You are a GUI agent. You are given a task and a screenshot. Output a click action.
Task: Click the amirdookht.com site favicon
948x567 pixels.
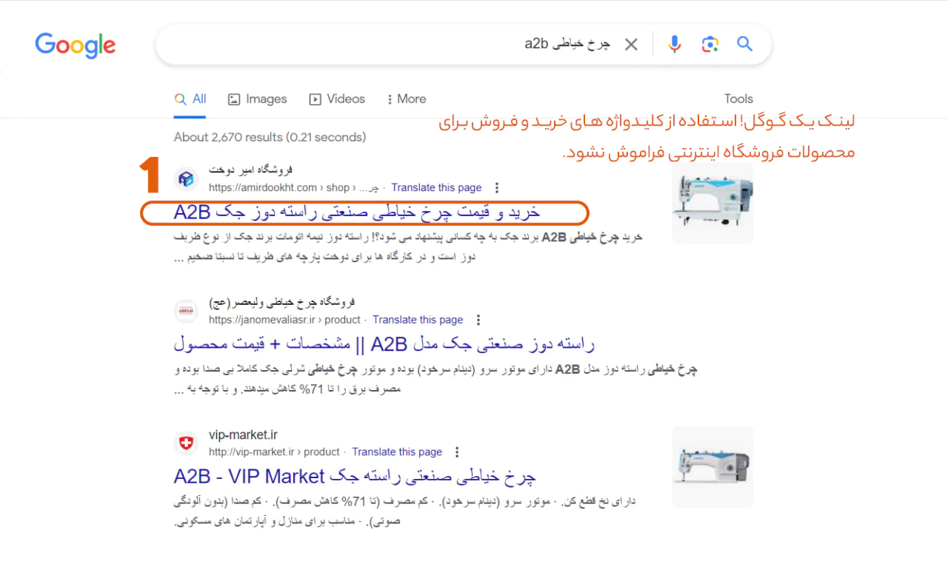click(x=185, y=178)
